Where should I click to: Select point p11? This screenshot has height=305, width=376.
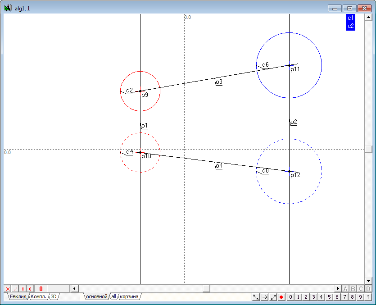coord(289,65)
